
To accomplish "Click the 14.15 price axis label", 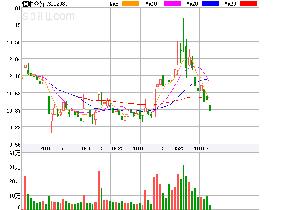I will coord(13,25).
